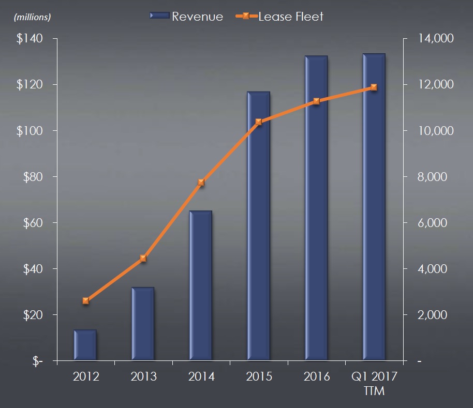Click the 2013 revenue bar
Image resolution: width=473 pixels, height=408 pixels.
(143, 324)
